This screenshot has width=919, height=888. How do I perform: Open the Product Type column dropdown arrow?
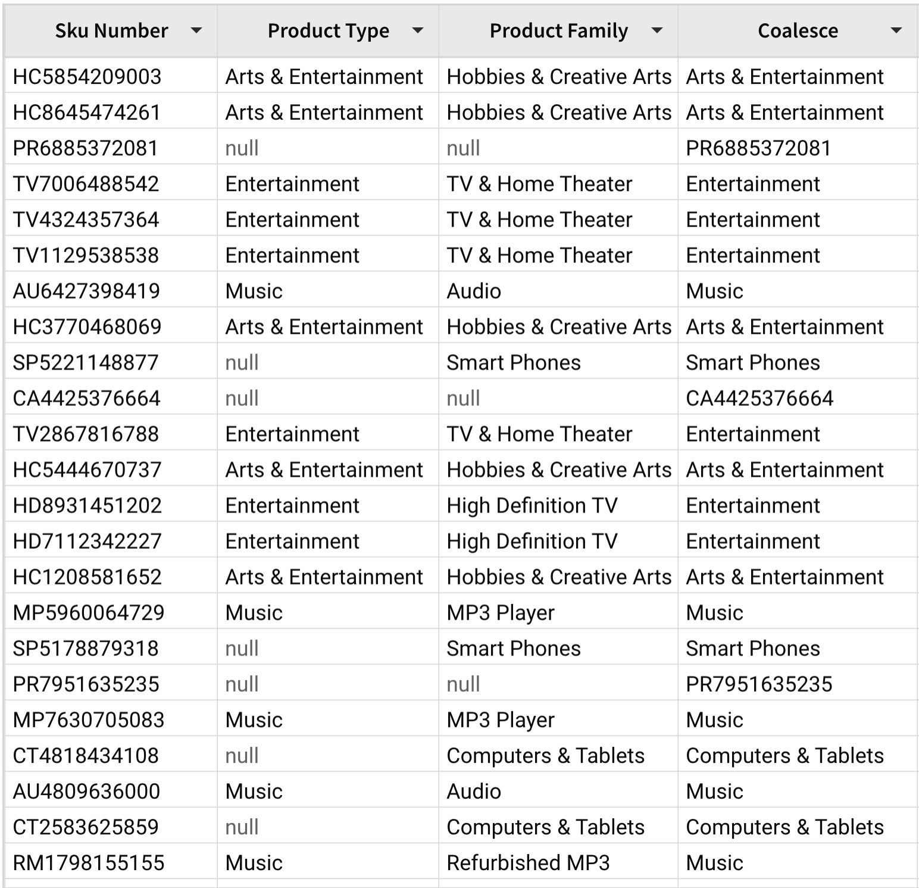click(418, 31)
